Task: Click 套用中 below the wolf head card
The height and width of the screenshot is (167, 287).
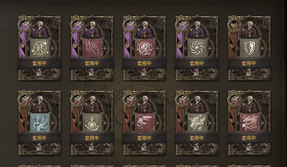Action: 197,138
